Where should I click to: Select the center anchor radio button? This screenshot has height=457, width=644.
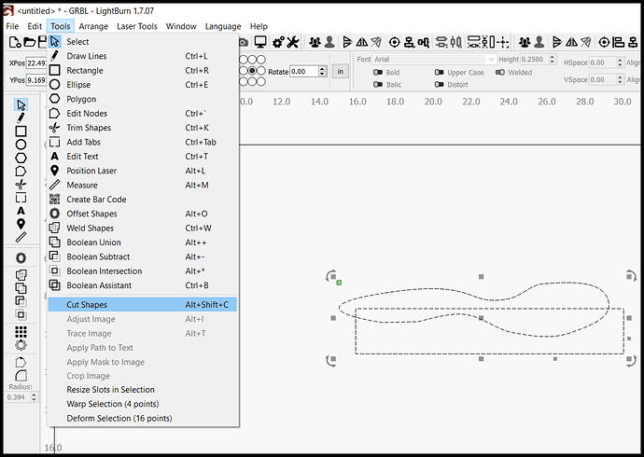tap(252, 71)
